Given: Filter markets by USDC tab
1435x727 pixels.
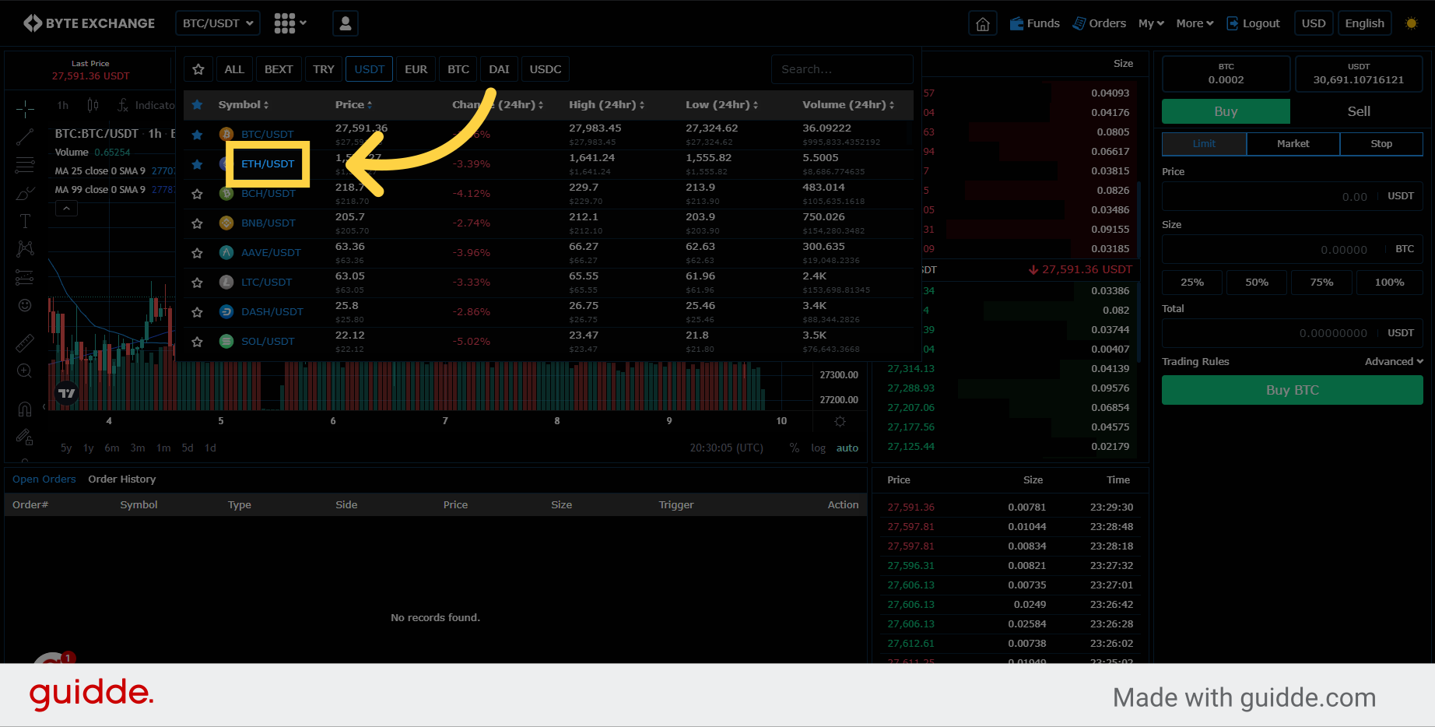Looking at the screenshot, I should 546,69.
